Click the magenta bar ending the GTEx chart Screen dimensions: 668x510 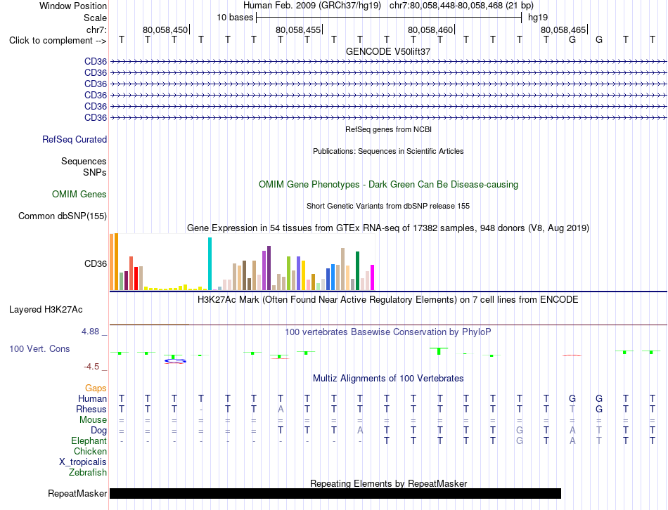tap(373, 277)
